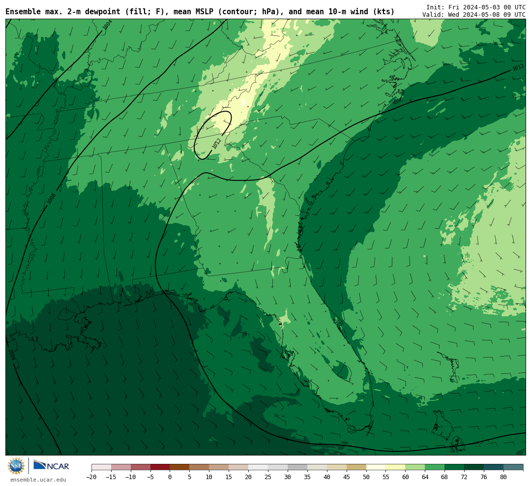The height and width of the screenshot is (486, 531).
Task: Click the 72 tick label on the colorbar
Action: [465, 477]
